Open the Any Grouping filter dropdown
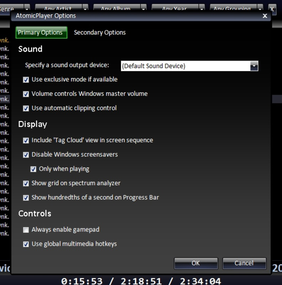Viewport: 282px width, 285px height. [x=260, y=8]
